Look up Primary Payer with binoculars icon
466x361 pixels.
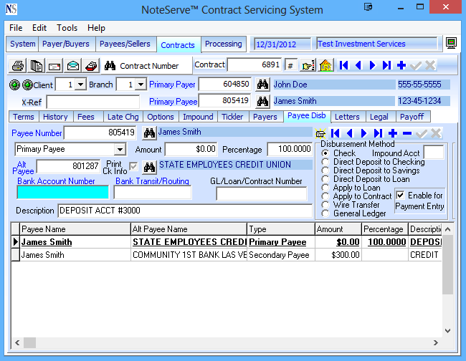[x=262, y=85]
